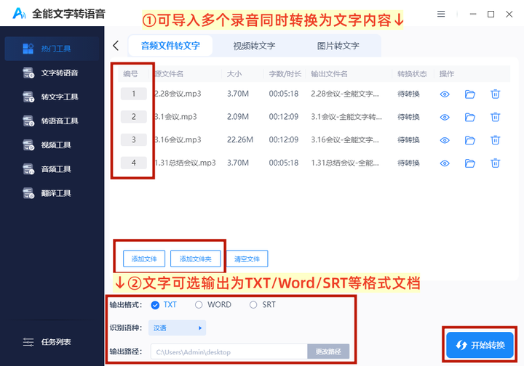Select source file 1.31总结会议.mp3

coord(185,163)
